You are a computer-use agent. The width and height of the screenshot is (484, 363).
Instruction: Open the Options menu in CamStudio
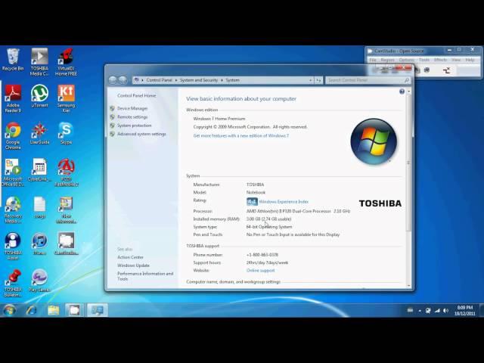pos(406,60)
